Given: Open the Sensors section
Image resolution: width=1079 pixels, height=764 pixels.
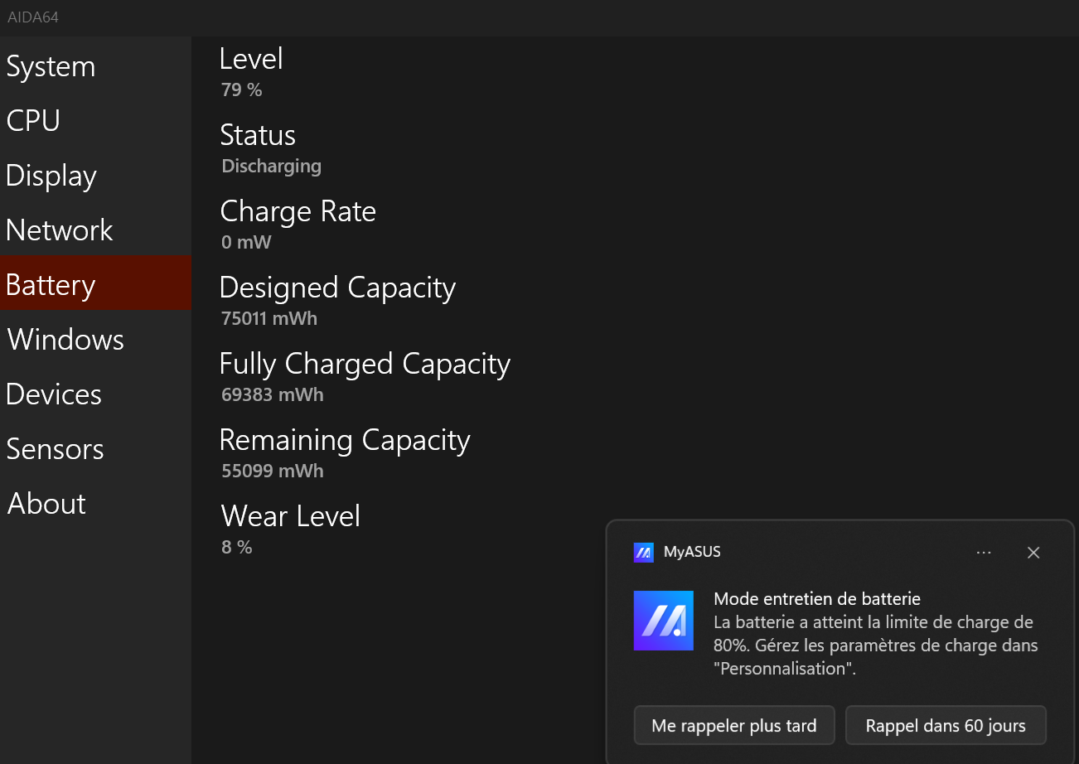Looking at the screenshot, I should tap(56, 449).
